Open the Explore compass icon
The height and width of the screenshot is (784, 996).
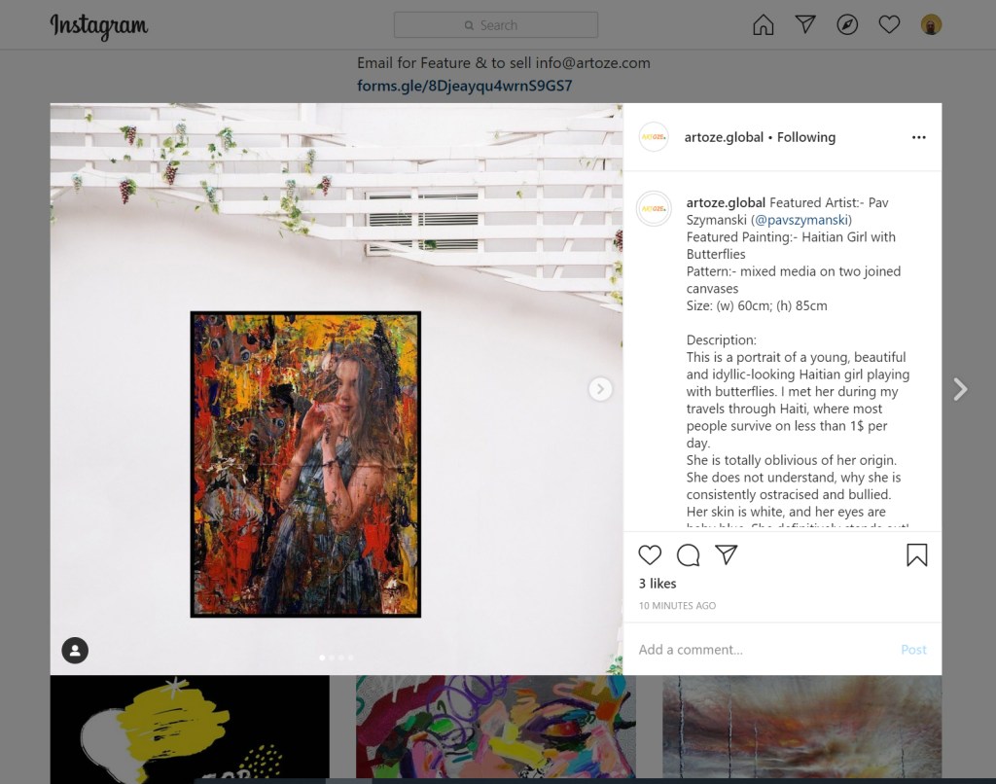(x=847, y=24)
